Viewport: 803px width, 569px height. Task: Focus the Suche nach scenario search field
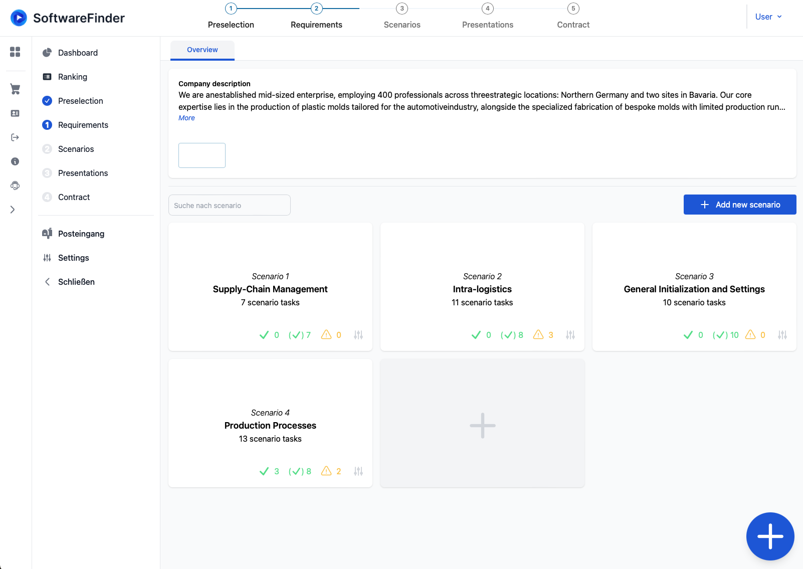230,206
